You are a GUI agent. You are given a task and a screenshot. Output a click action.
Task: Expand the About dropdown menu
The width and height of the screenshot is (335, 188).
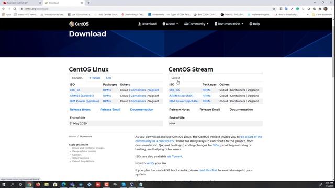coord(170,24)
